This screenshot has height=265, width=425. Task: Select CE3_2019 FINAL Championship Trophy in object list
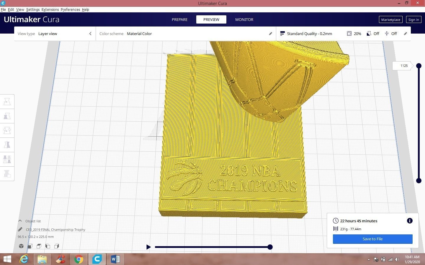[55, 229]
